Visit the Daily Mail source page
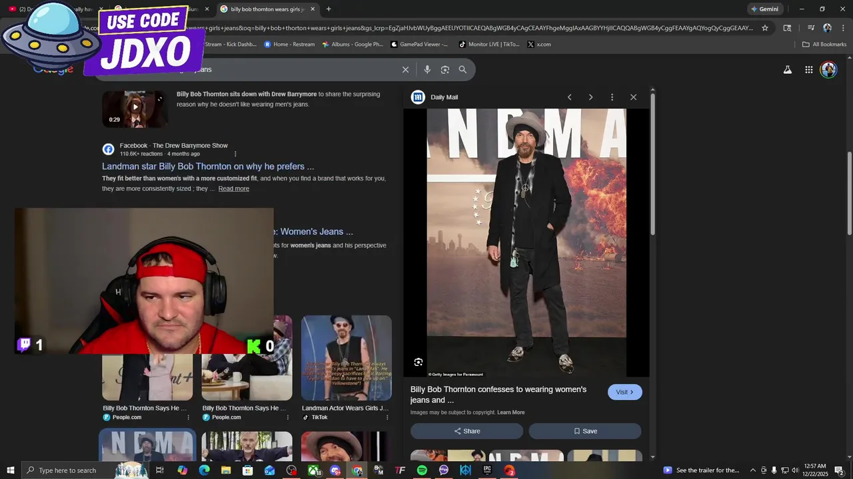The image size is (853, 479). (625, 392)
